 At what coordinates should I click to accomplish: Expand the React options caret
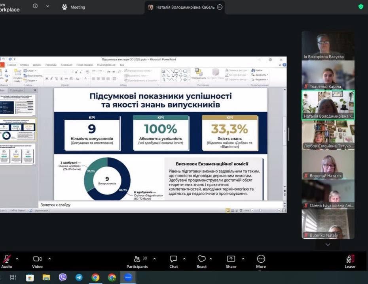click(211, 259)
